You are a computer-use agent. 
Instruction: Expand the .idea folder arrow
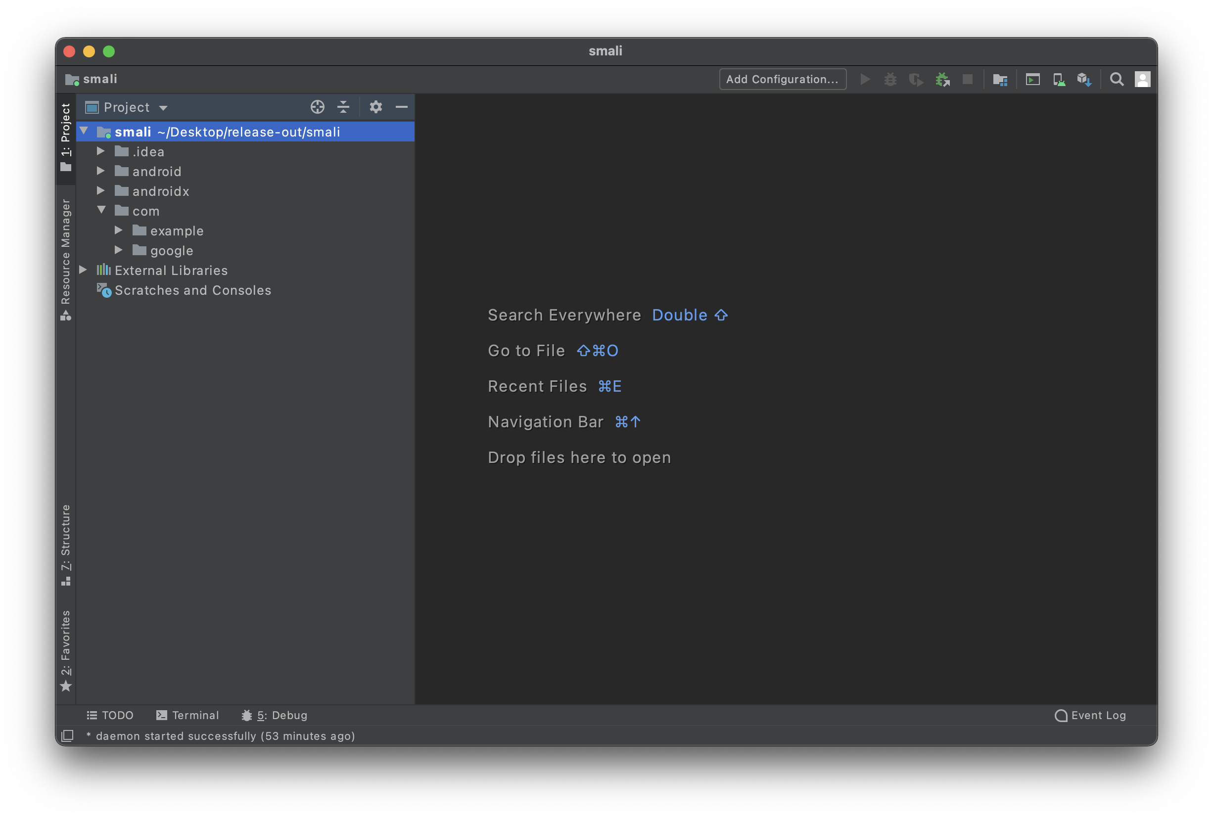coord(101,151)
